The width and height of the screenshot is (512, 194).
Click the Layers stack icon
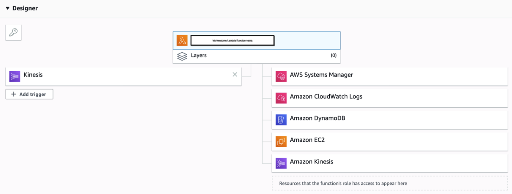[182, 56]
